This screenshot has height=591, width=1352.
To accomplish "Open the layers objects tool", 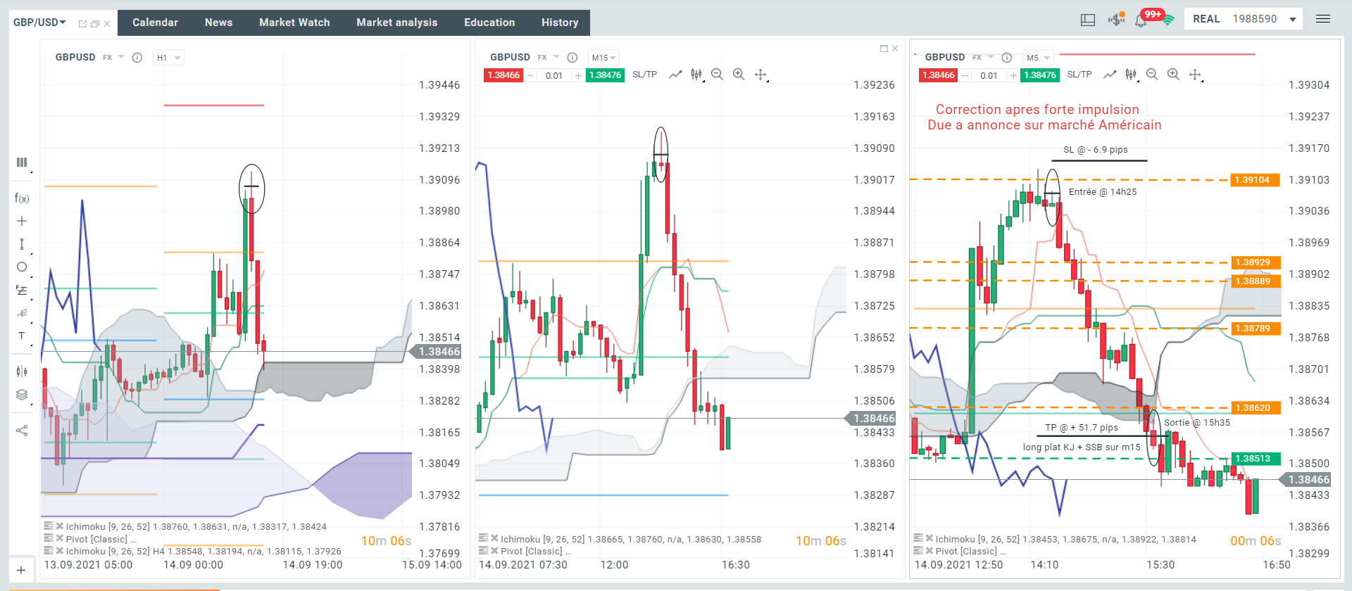I will [22, 395].
